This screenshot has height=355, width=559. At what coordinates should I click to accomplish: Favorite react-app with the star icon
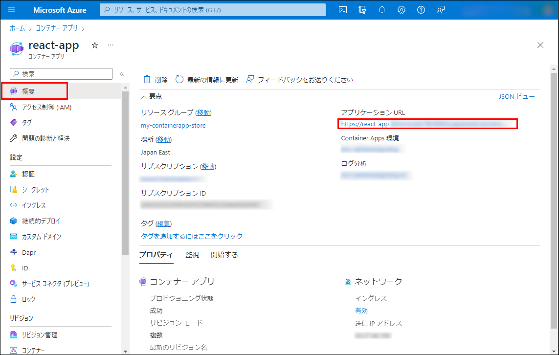pos(95,45)
